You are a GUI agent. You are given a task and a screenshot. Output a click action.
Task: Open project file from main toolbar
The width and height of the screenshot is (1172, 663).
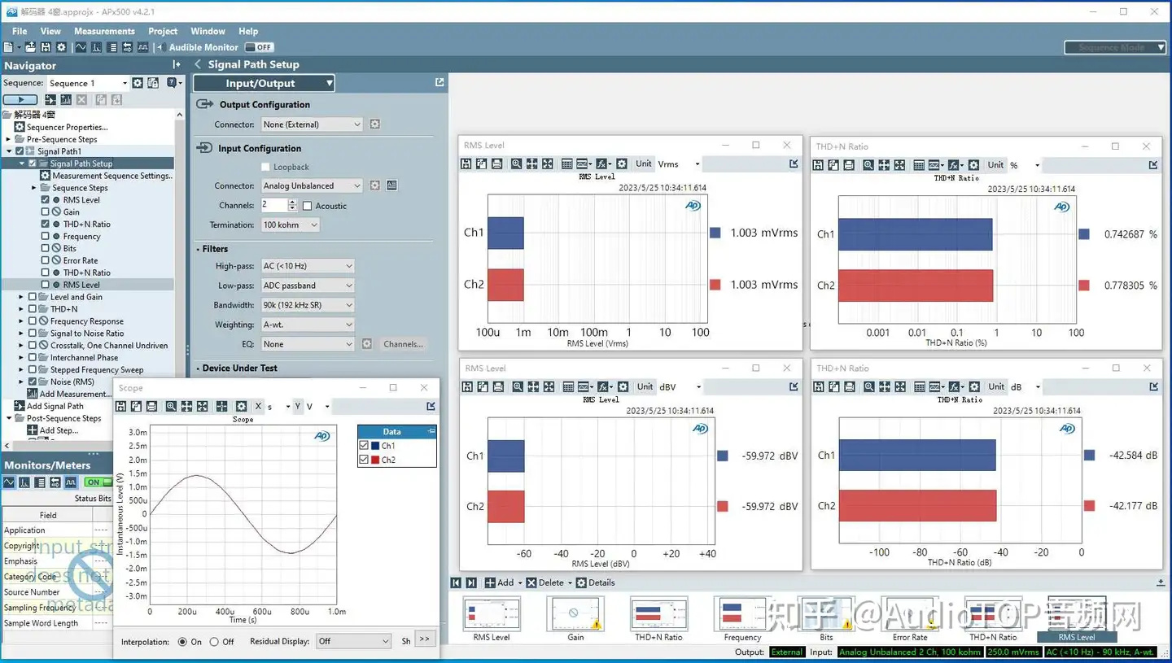pyautogui.click(x=30, y=47)
